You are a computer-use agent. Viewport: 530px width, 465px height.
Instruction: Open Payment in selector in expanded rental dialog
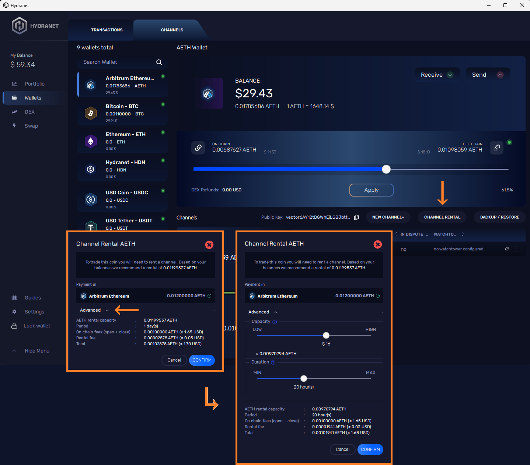click(314, 296)
